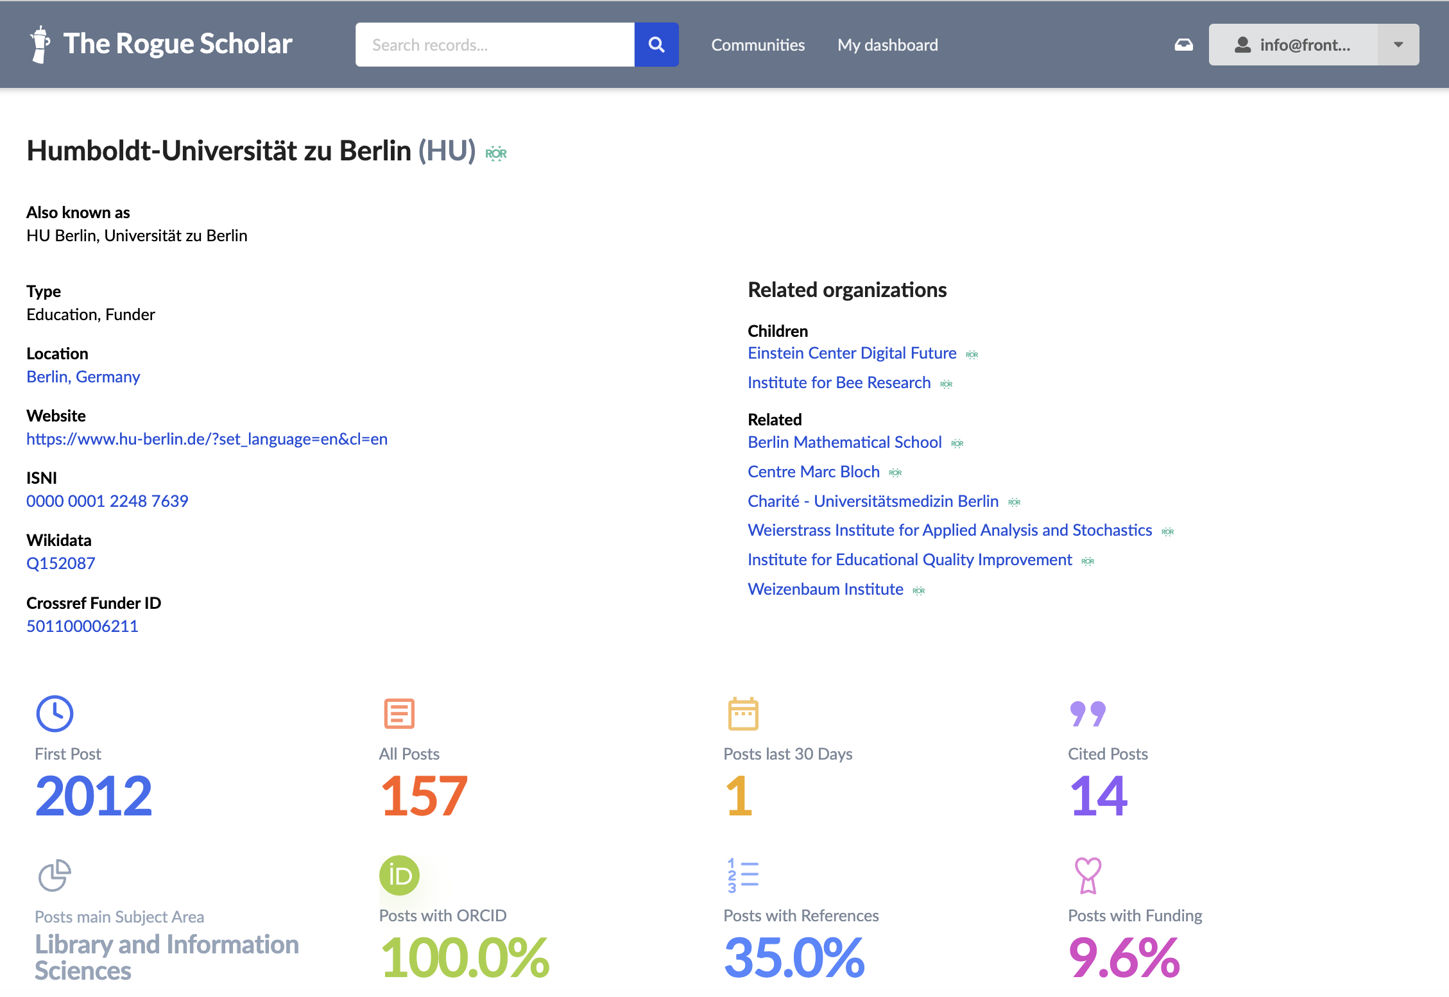The width and height of the screenshot is (1449, 997).
Task: Open Berlin Mathematical School link
Action: (x=845, y=442)
